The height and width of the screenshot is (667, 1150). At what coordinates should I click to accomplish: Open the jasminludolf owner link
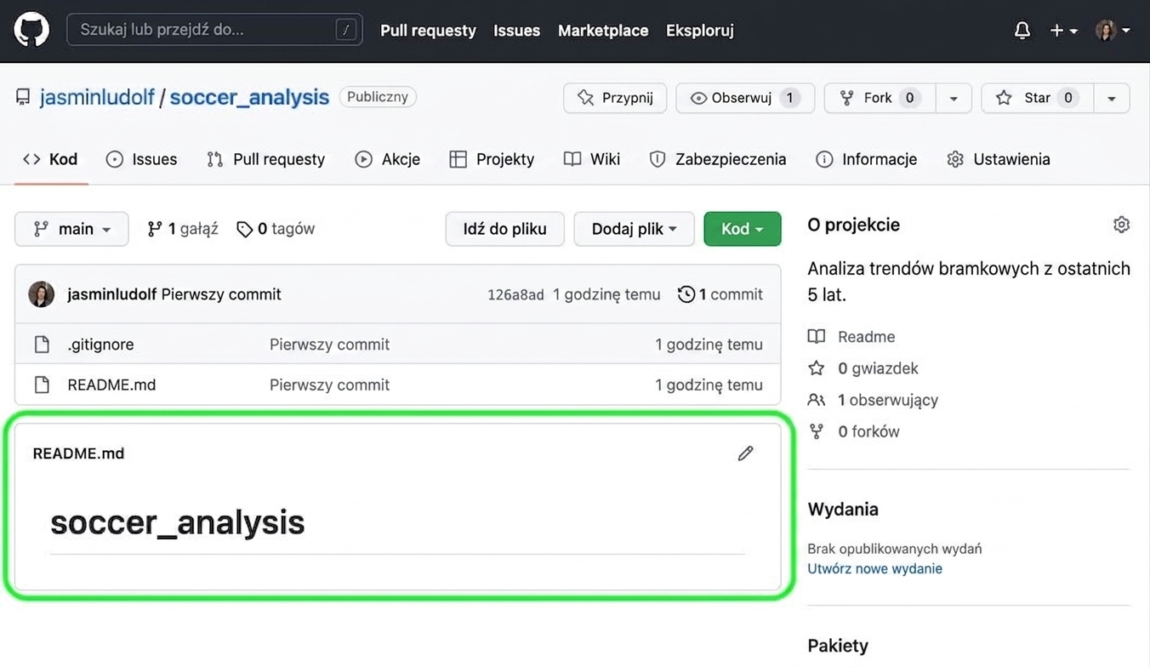point(97,97)
